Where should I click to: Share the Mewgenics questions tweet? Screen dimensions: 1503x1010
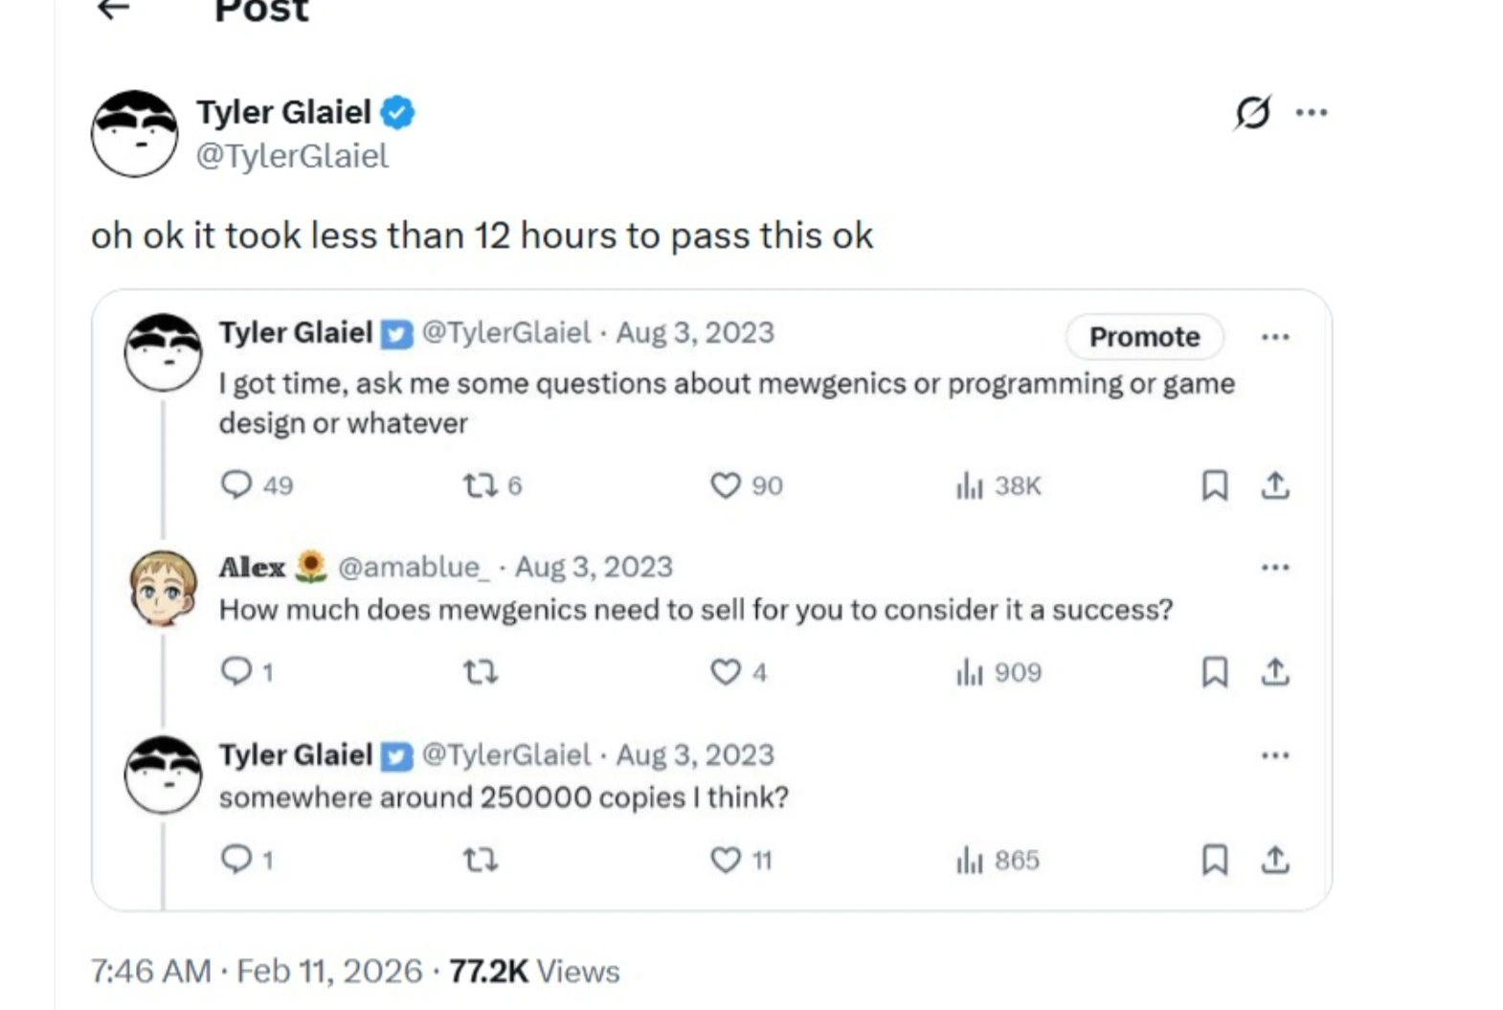[x=1274, y=486]
